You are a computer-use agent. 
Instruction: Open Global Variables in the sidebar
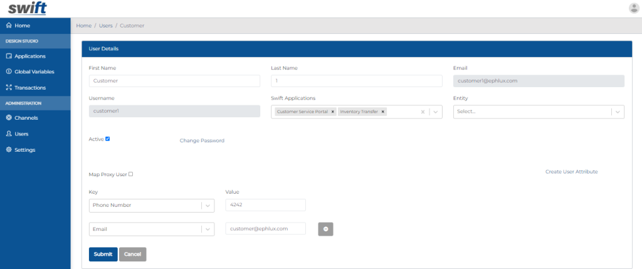tap(34, 71)
